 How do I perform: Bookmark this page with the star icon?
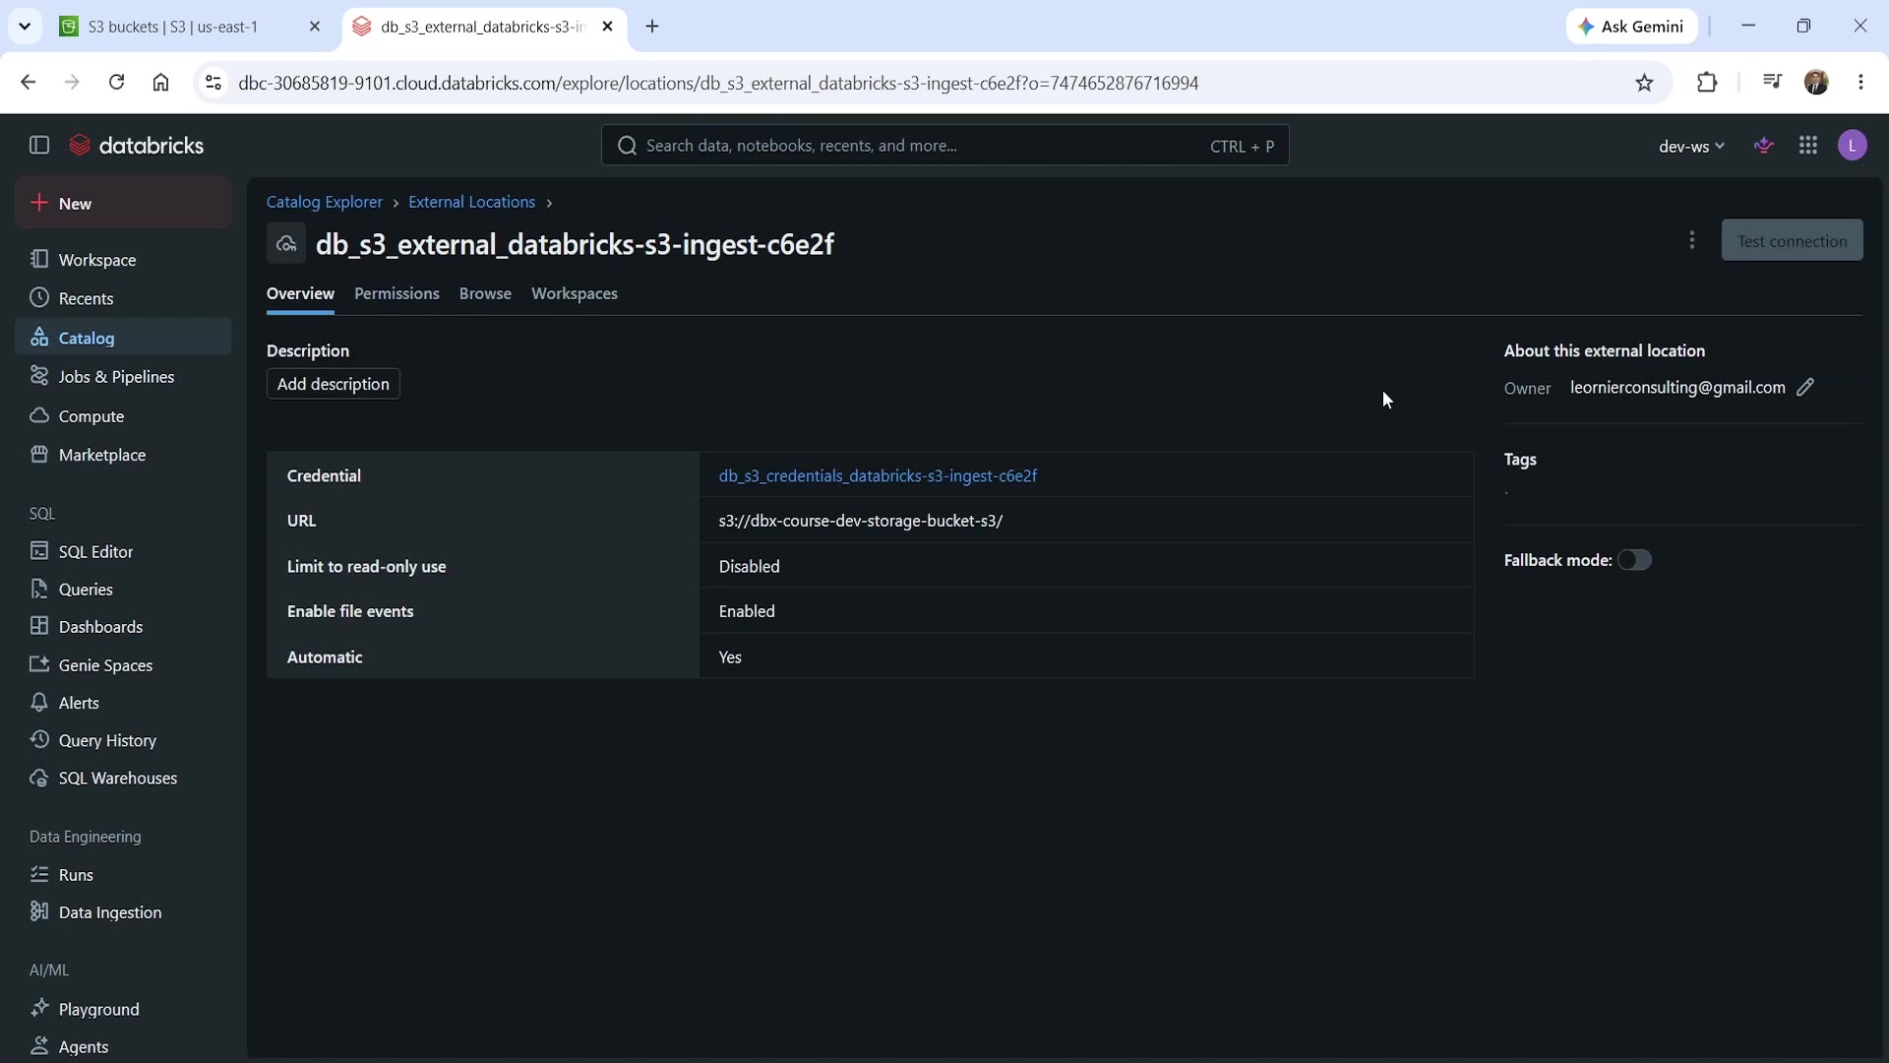1645,83
